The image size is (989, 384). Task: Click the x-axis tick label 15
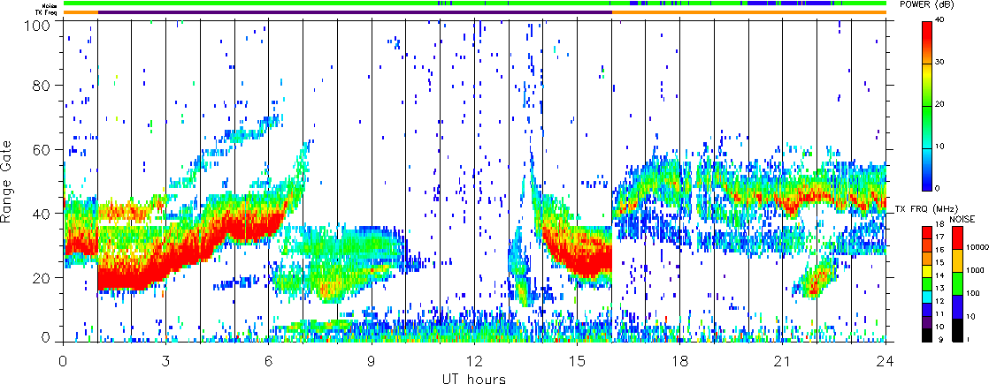[577, 361]
